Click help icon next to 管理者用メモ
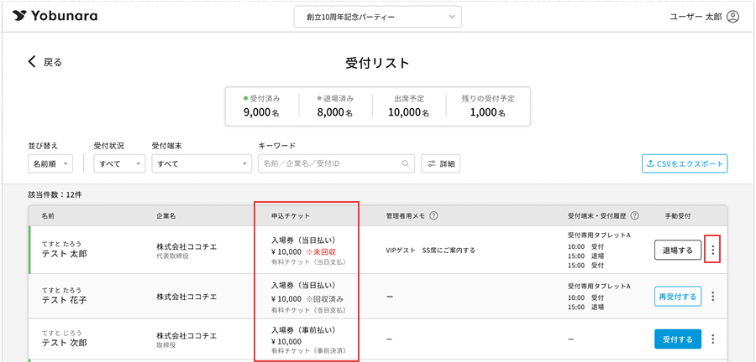Viewport: 756px width, 362px height. coord(433,216)
